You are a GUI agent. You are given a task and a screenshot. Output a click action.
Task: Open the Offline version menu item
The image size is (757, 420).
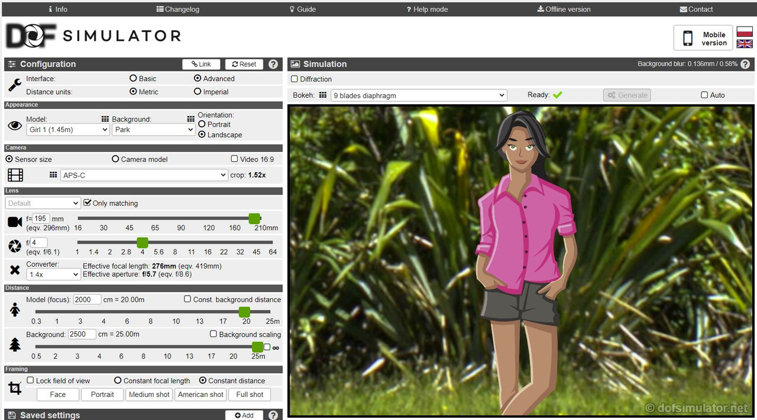pos(564,9)
